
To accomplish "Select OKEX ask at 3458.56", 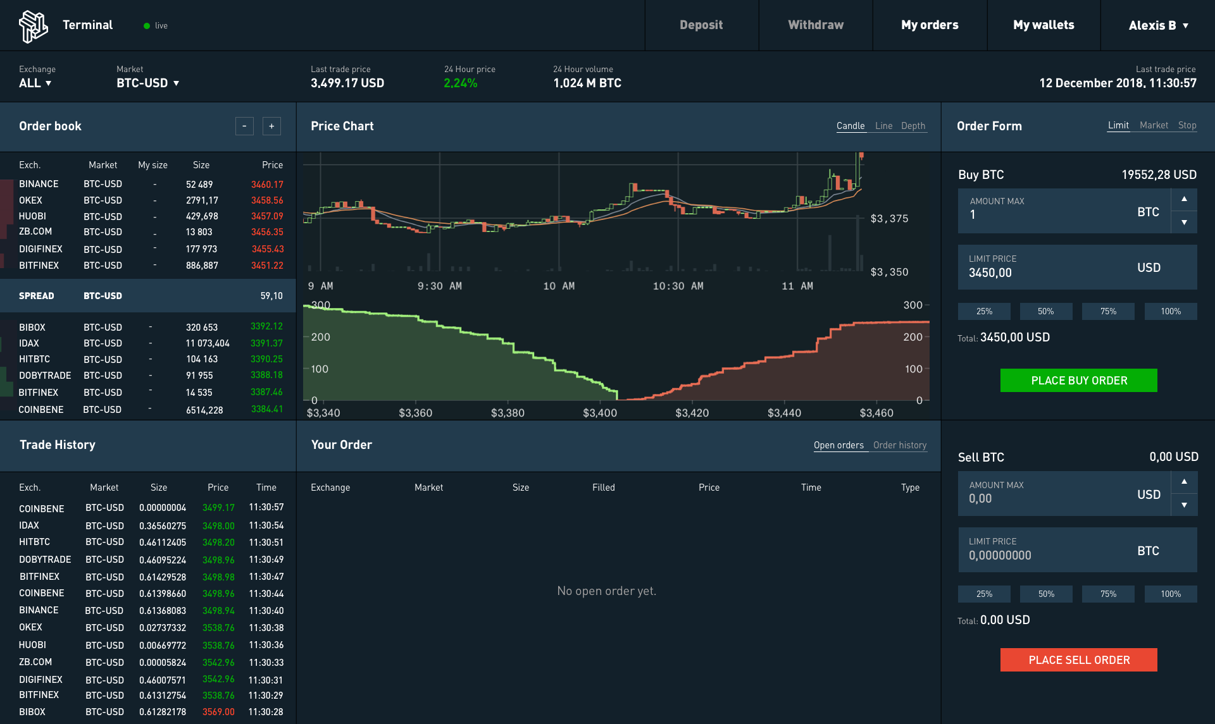I will [148, 200].
